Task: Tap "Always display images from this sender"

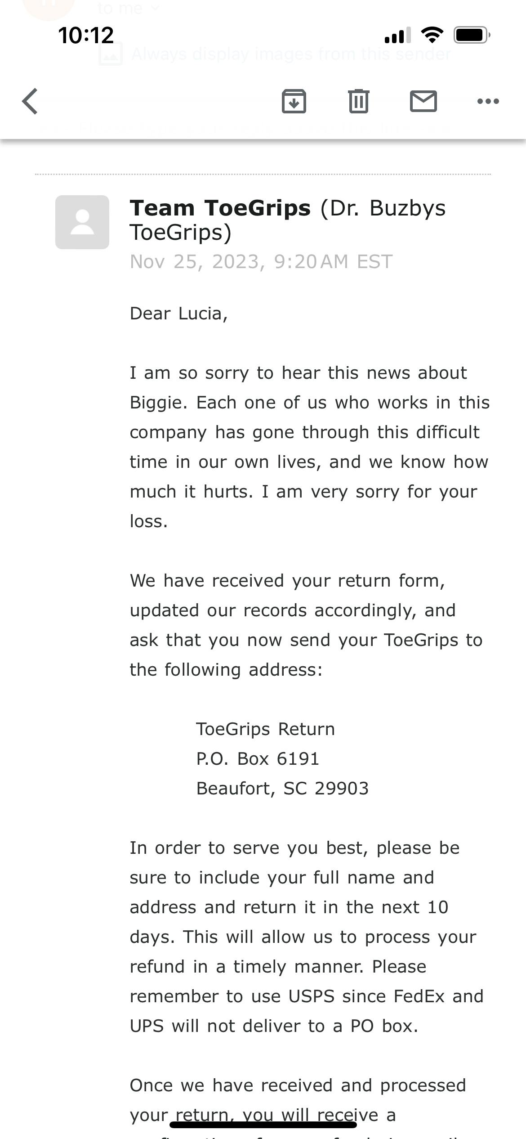Action: (x=290, y=54)
